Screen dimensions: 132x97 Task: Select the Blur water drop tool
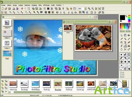coord(121,49)
